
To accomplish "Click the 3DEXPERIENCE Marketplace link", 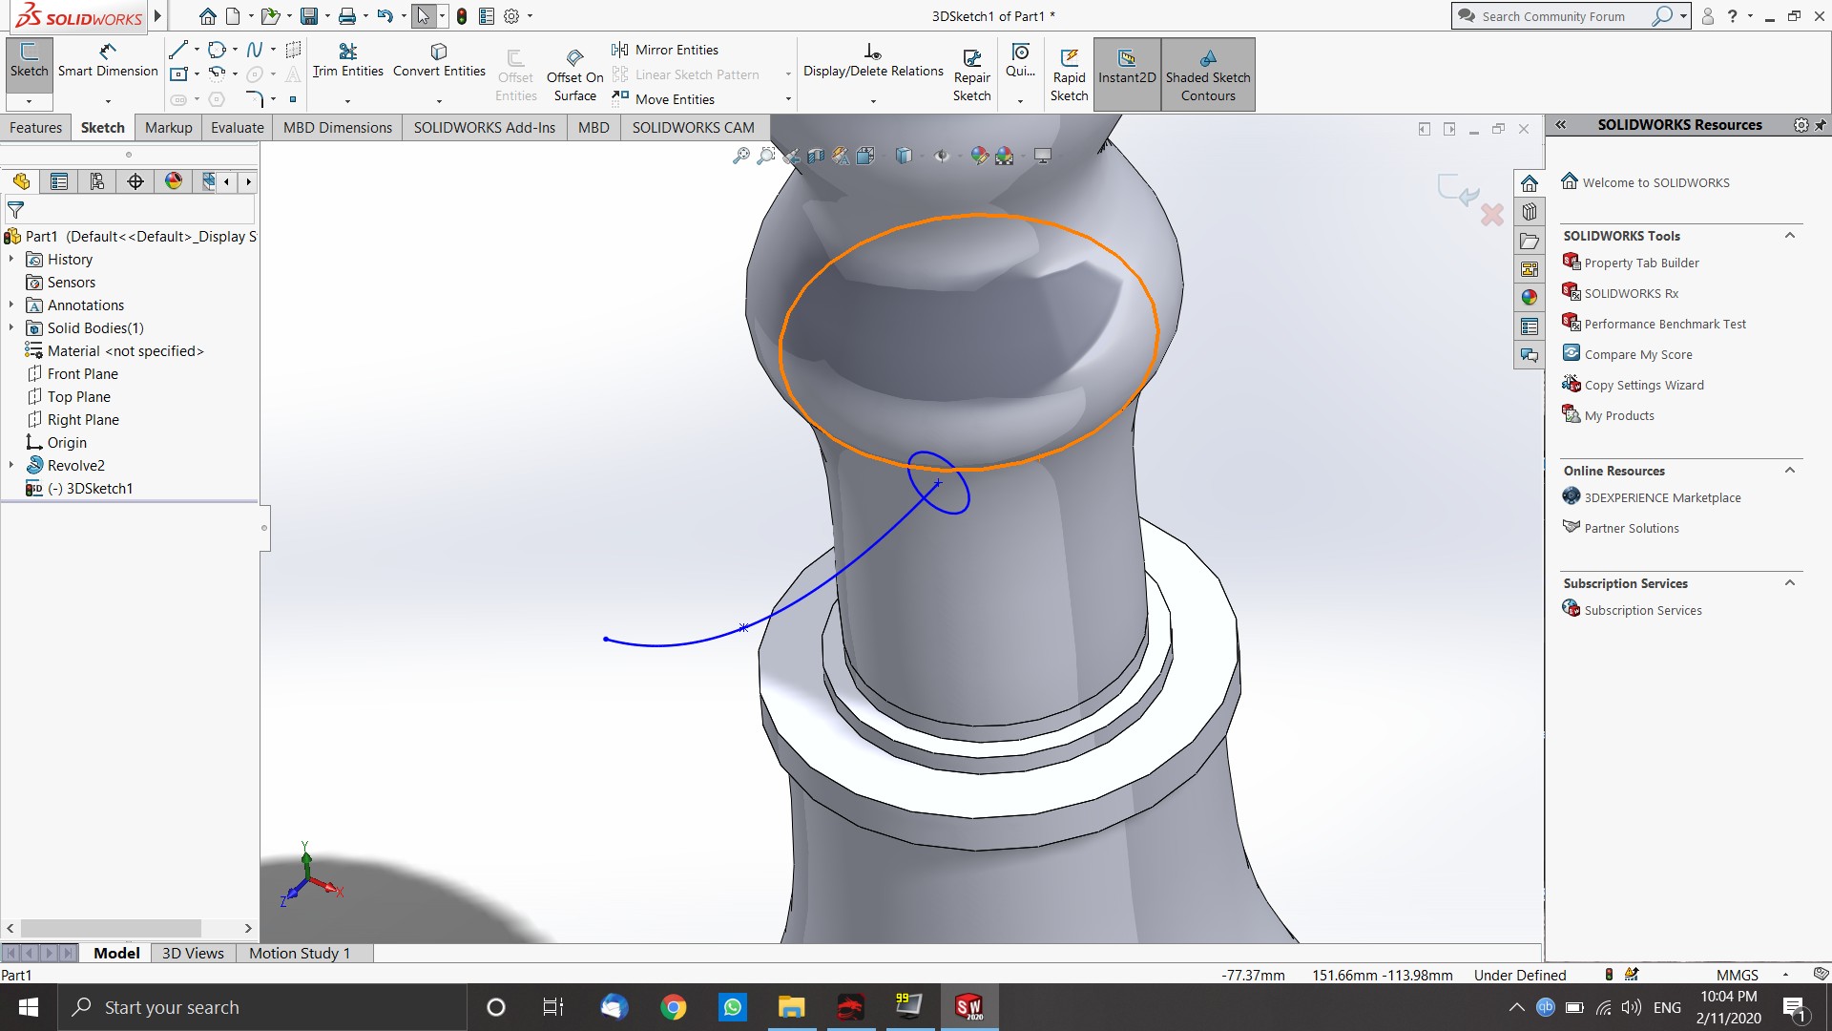I will pyautogui.click(x=1662, y=498).
